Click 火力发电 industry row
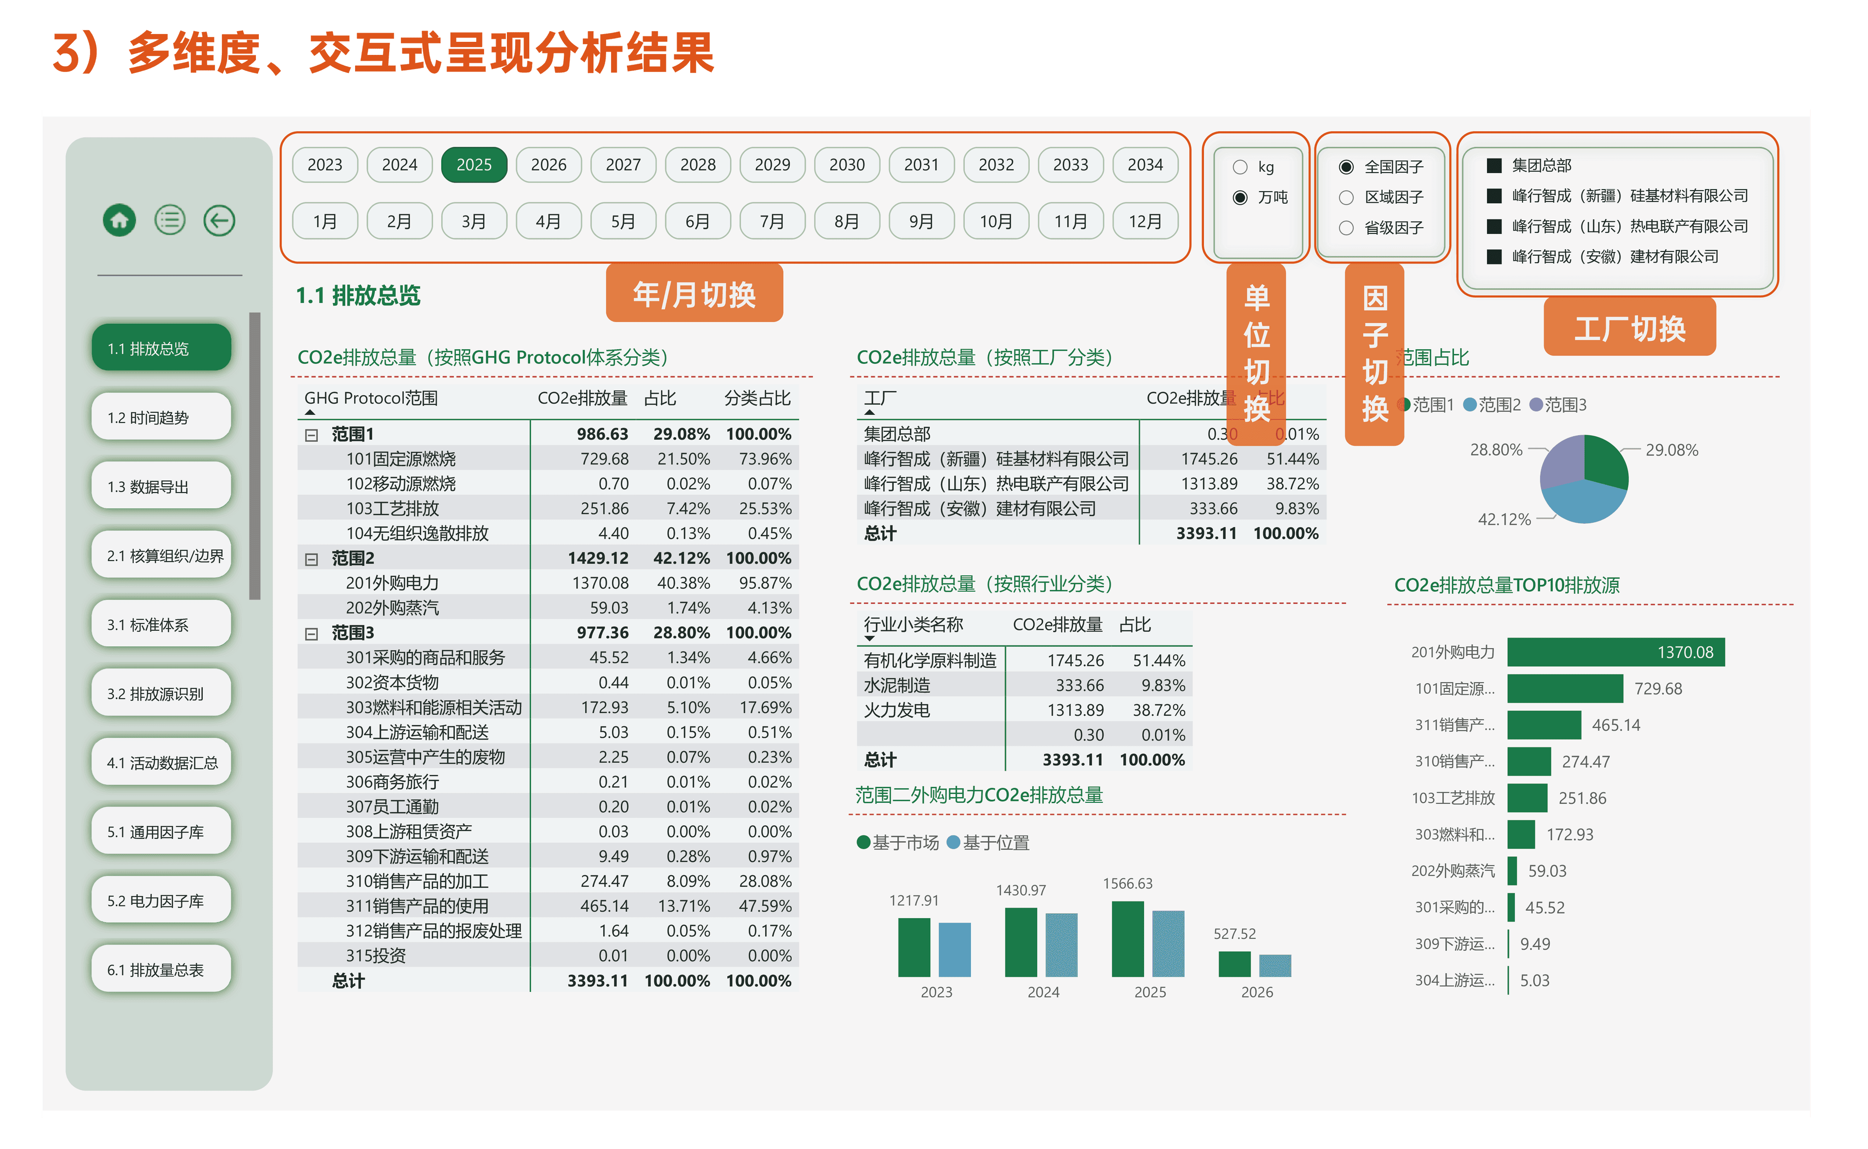The image size is (1868, 1149). (x=1024, y=710)
